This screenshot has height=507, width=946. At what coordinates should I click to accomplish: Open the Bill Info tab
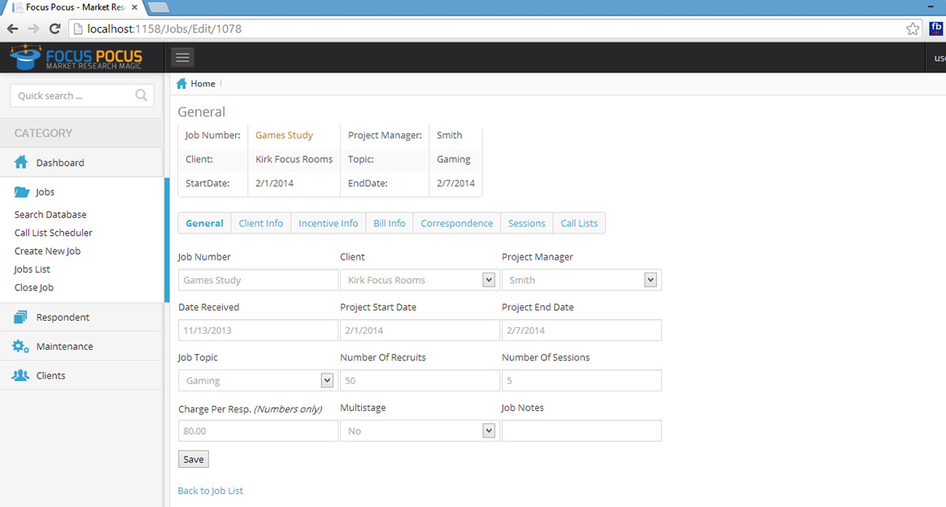[389, 223]
